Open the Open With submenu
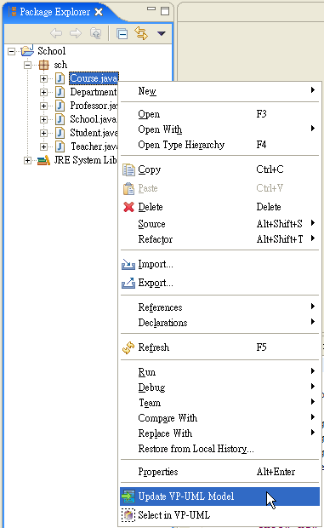The width and height of the screenshot is (324, 528). click(x=219, y=129)
